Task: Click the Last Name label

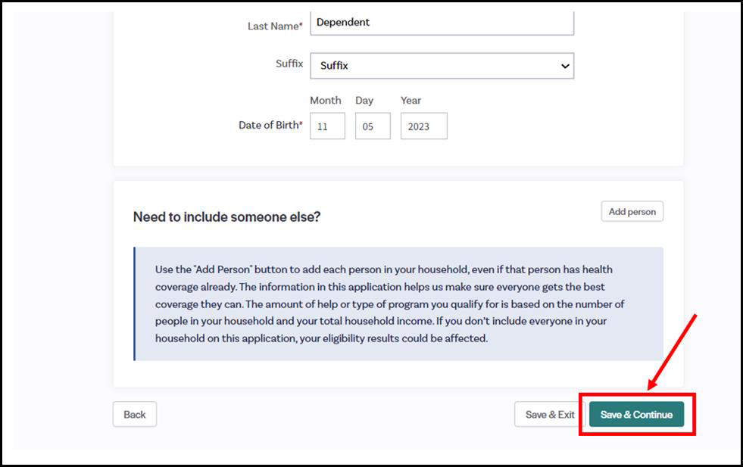Action: click(273, 26)
